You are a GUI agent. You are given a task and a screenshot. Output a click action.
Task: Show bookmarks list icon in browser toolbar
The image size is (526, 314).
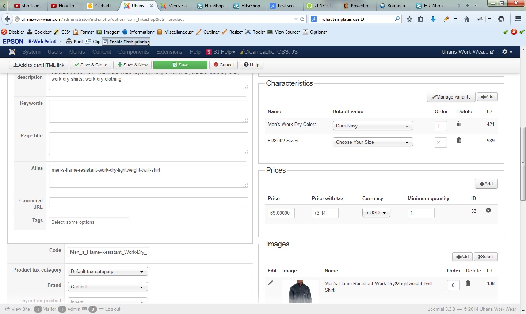421,19
